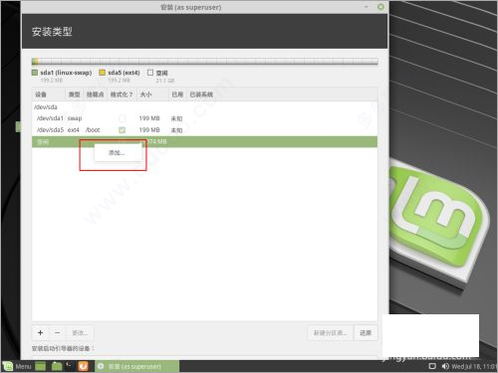This screenshot has width=498, height=373.
Task: Click the 设备 column header
Action: 49,94
